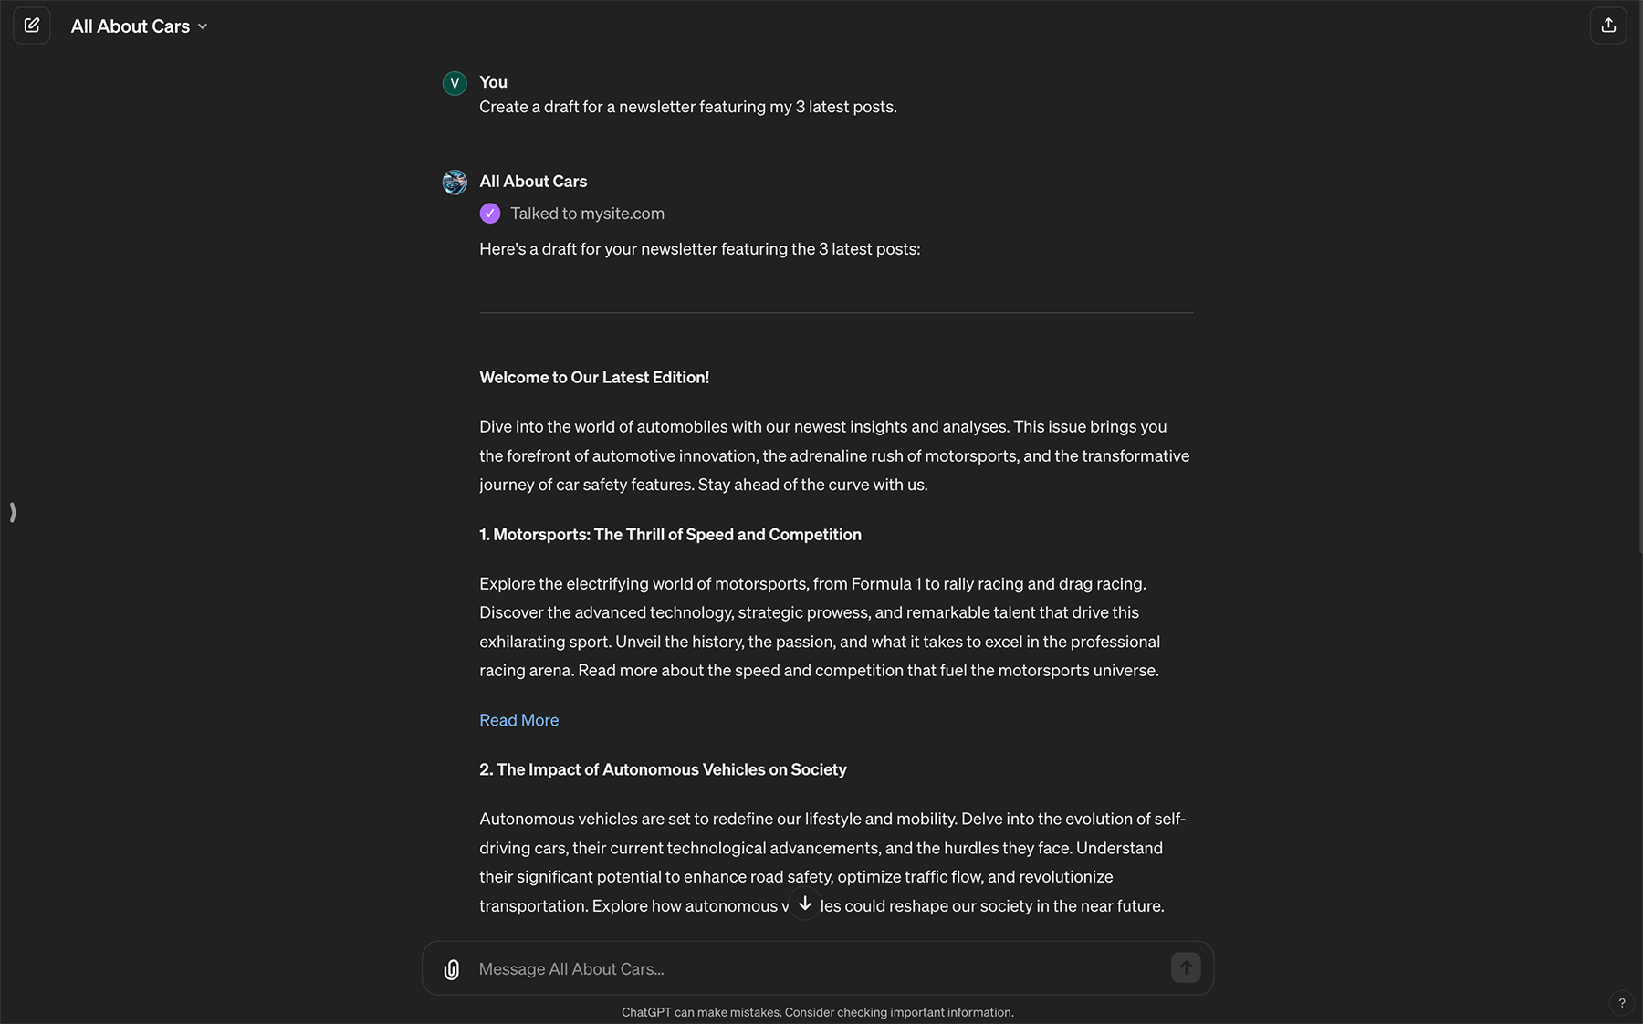Open the sidebar using the left-edge handle
The height and width of the screenshot is (1024, 1643).
tap(13, 512)
